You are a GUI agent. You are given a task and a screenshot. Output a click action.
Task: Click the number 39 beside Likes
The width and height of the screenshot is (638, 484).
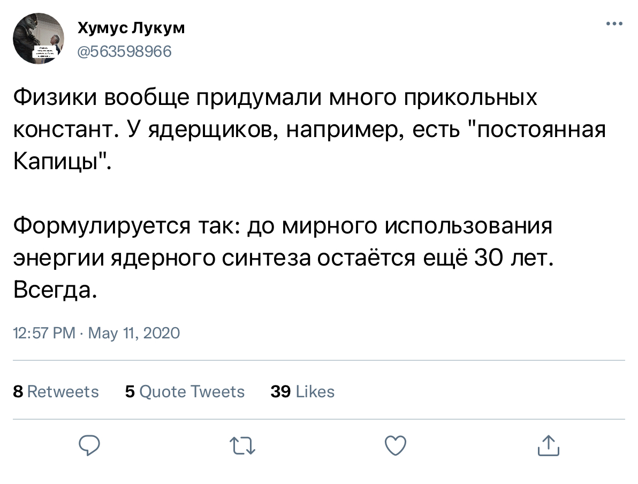[280, 392]
